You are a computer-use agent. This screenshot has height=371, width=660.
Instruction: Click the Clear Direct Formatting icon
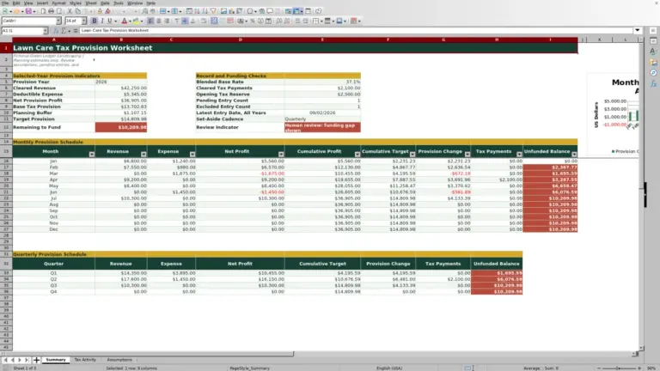click(x=107, y=11)
